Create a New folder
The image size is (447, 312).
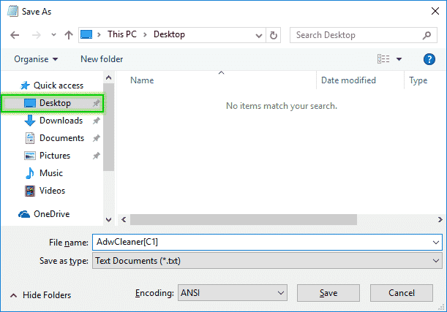coord(102,59)
